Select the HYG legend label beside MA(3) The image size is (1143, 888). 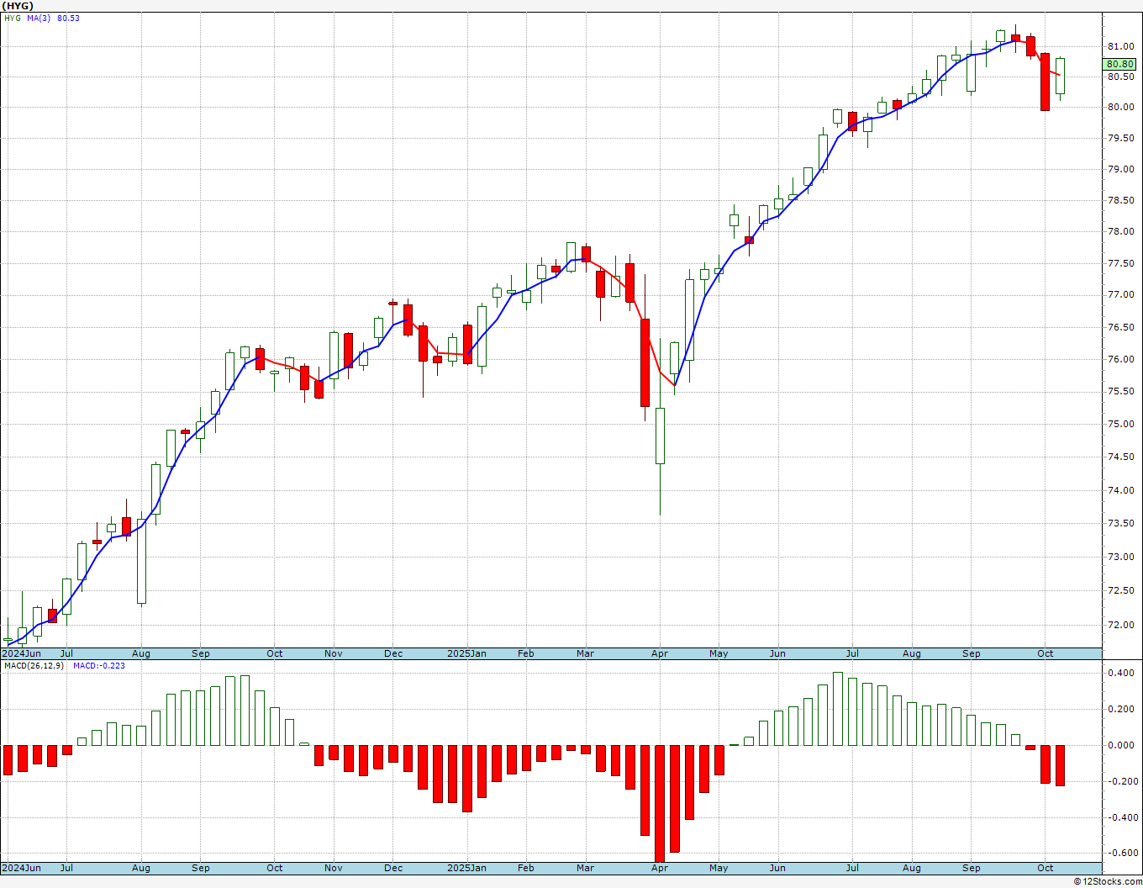coord(13,18)
